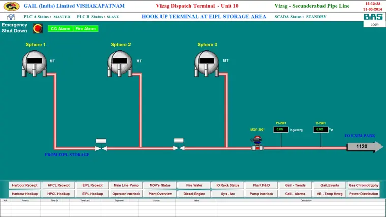Open the Operator Interlock screen
Image resolution: width=386 pixels, height=217 pixels.
[x=126, y=194]
